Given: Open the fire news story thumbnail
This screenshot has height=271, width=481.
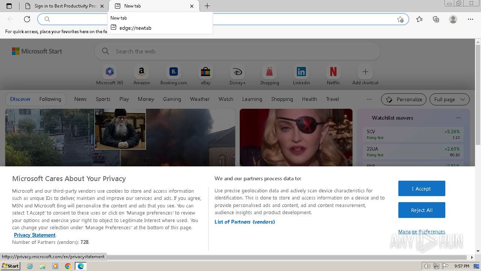Looking at the screenshot, I should [x=120, y=137].
